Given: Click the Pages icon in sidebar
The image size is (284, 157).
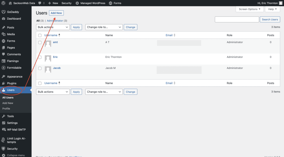Looking at the screenshot, I should pyautogui.click(x=3, y=48).
